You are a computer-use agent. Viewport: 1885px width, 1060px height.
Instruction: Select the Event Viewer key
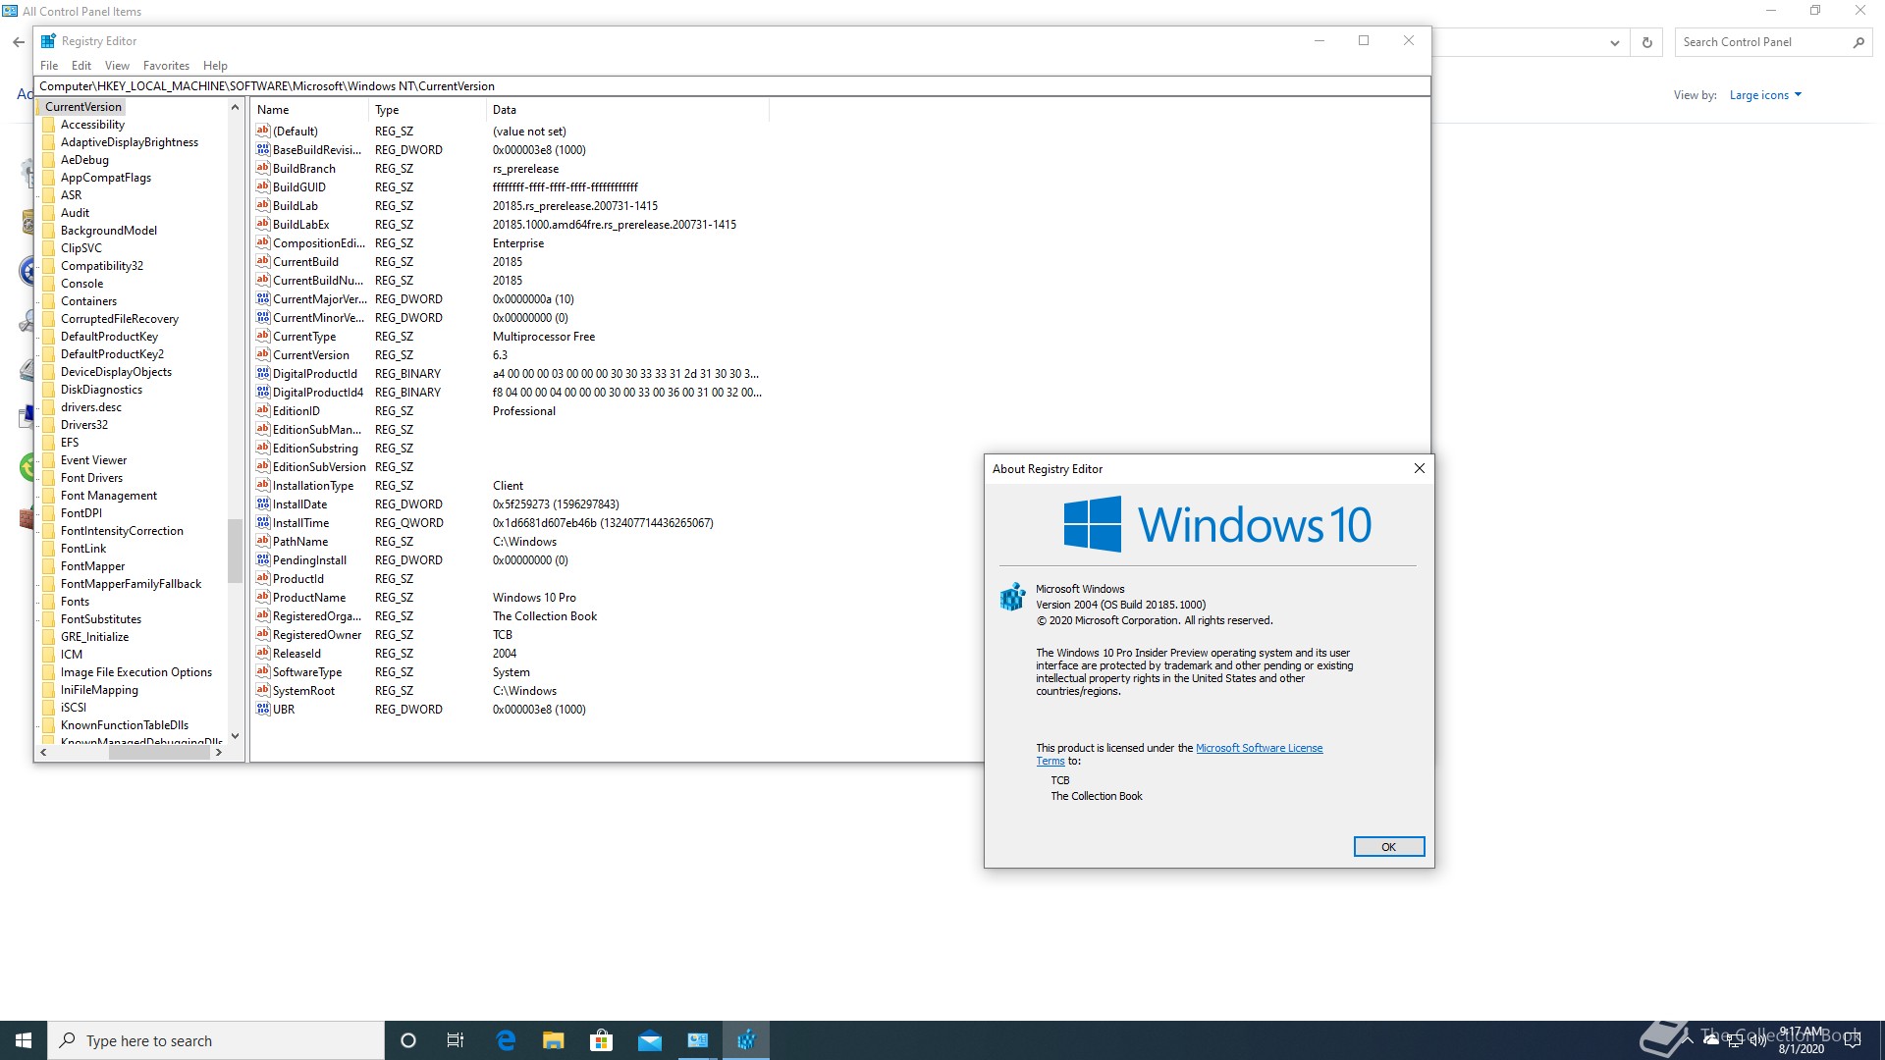pyautogui.click(x=93, y=460)
